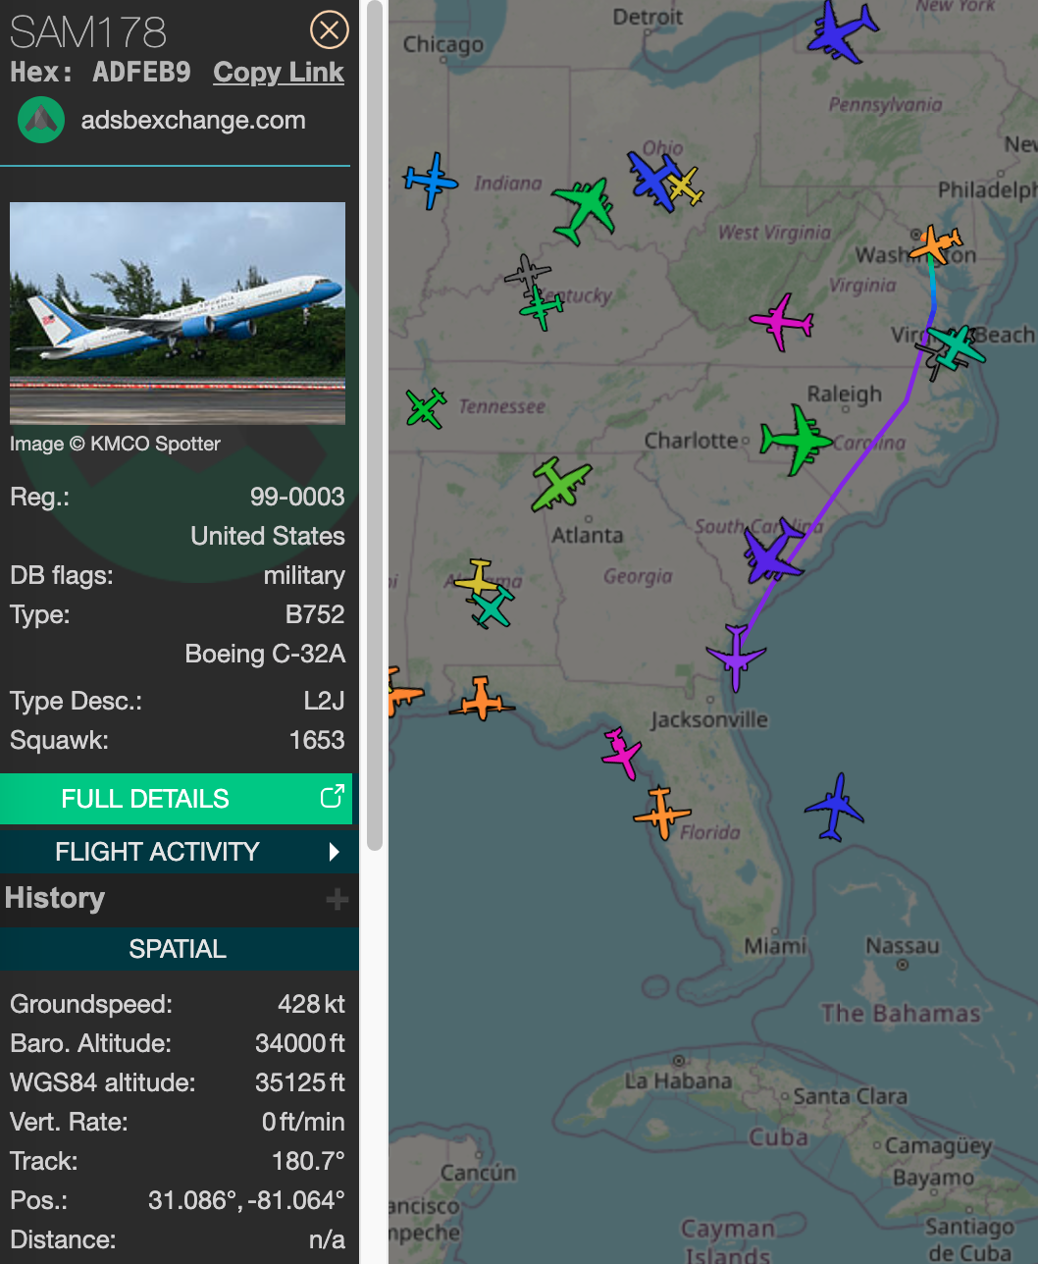Click the SAM178 callsign title
1038x1264 pixels.
coord(88,32)
